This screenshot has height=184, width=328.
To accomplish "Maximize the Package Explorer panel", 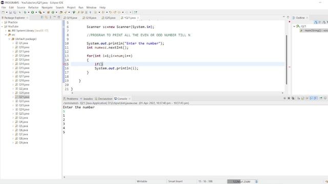I will pyautogui.click(x=59, y=17).
